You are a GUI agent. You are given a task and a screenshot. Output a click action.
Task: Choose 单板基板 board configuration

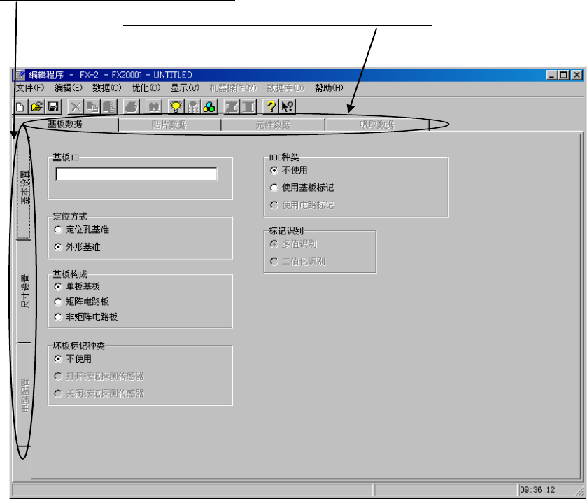(x=58, y=287)
